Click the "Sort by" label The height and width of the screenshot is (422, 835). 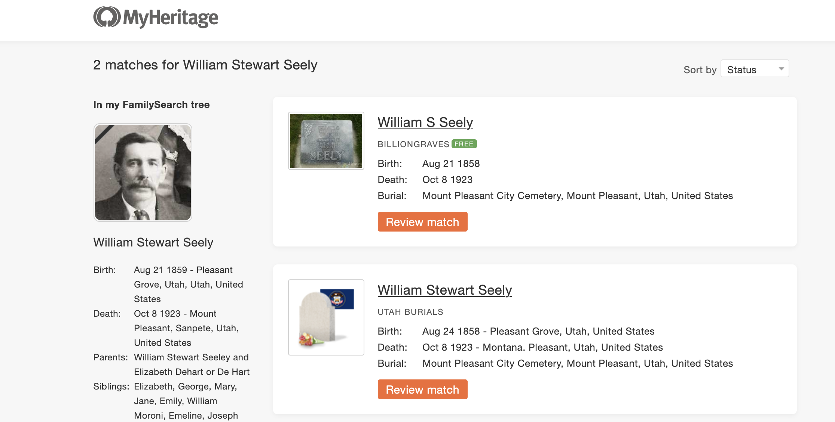(x=700, y=70)
